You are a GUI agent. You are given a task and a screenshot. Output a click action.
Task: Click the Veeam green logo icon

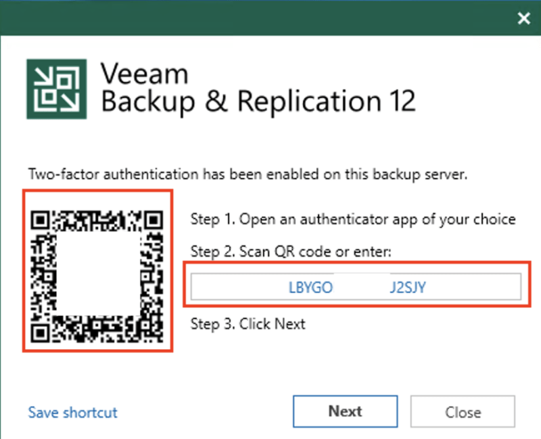(x=57, y=89)
